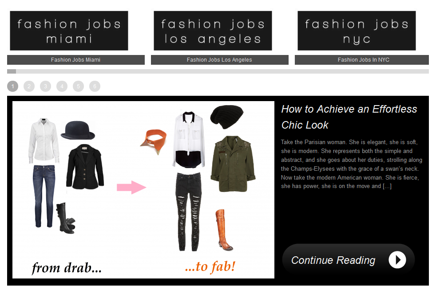The height and width of the screenshot is (294, 436).
Task: Jump to slide 6 pagination dot
Action: coord(95,86)
